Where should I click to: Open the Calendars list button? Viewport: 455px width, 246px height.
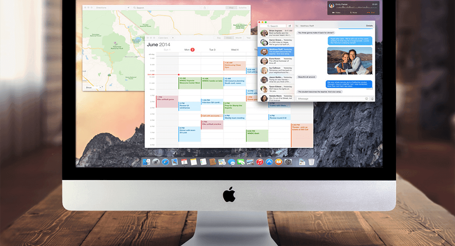click(163, 37)
